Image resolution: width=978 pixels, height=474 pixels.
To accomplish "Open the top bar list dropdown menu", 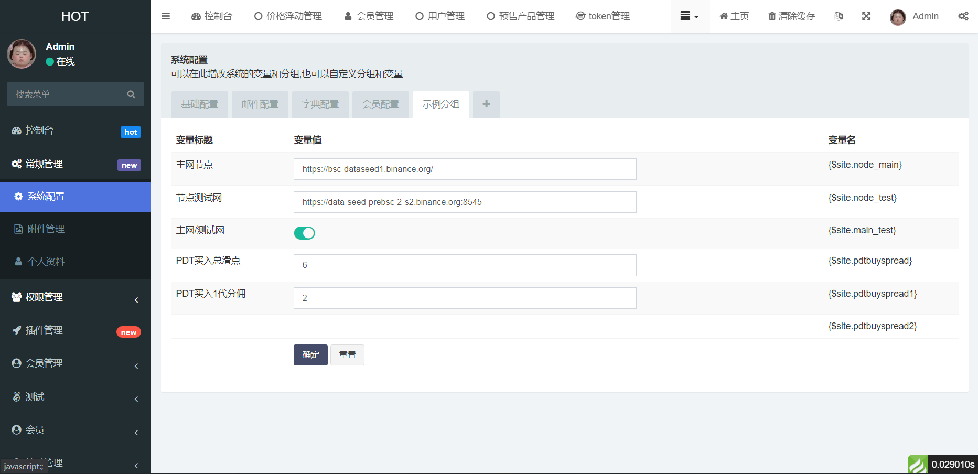I will pyautogui.click(x=689, y=16).
